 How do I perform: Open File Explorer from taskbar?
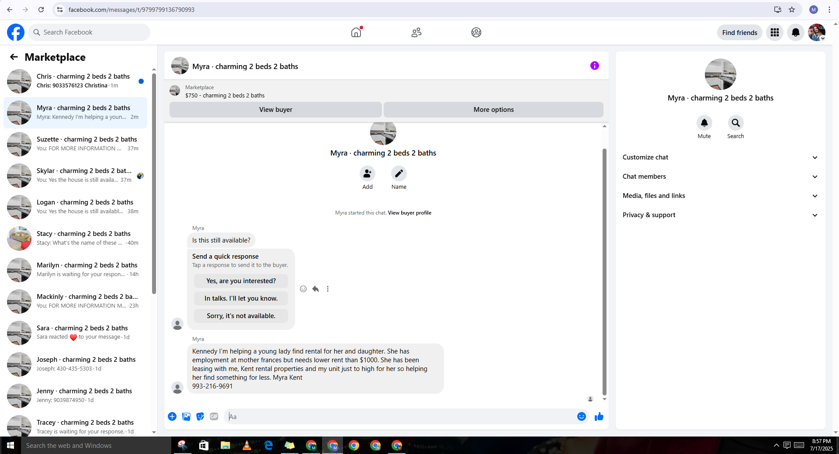click(225, 445)
